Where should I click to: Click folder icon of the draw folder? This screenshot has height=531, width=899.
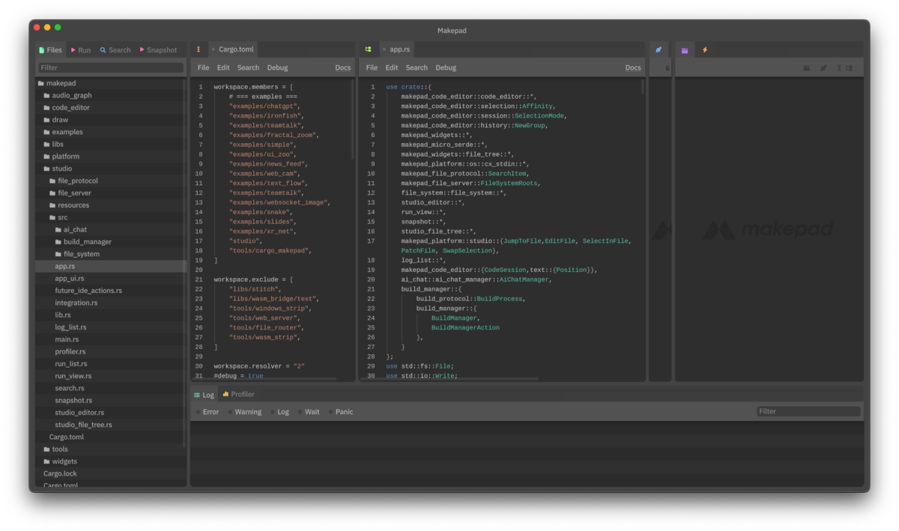[x=46, y=120]
